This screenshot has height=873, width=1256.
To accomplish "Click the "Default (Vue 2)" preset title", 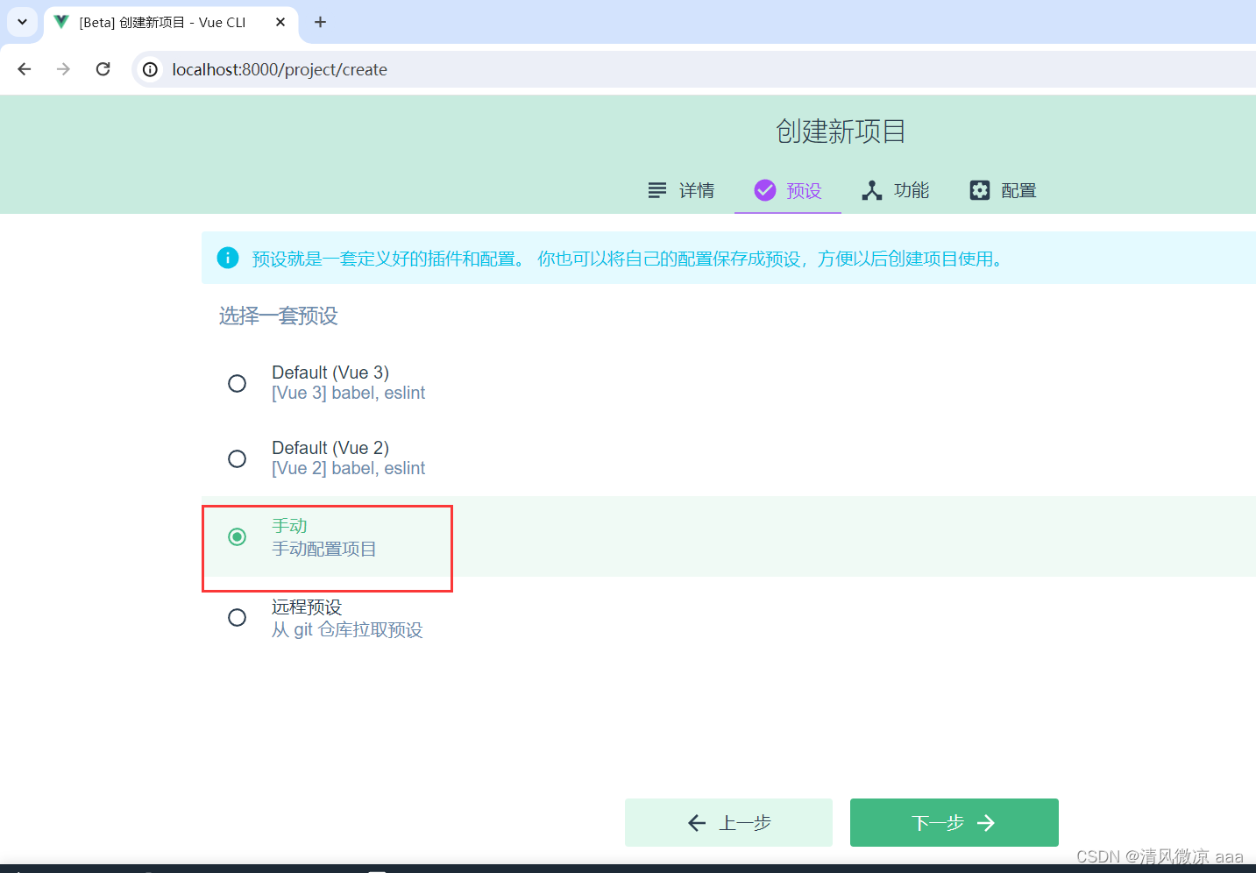I will pos(330,448).
